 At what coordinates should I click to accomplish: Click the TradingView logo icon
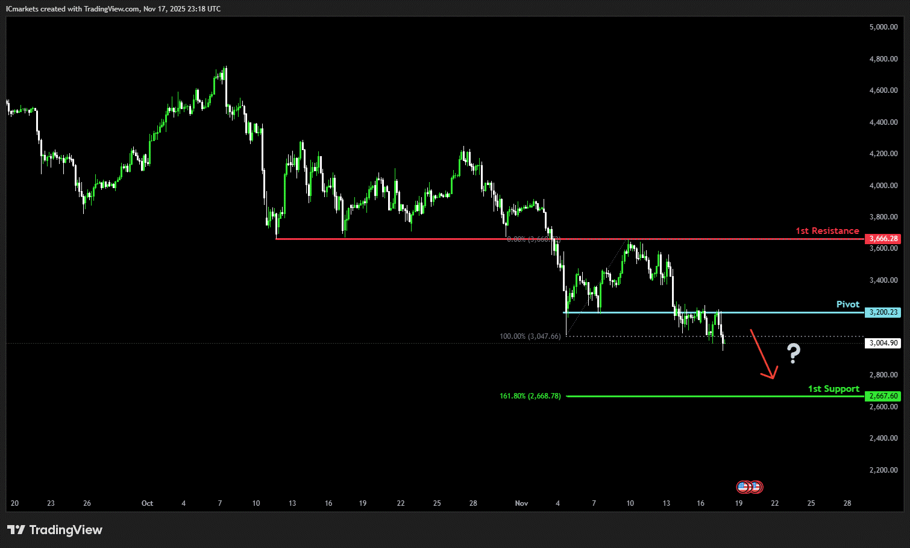tap(16, 530)
